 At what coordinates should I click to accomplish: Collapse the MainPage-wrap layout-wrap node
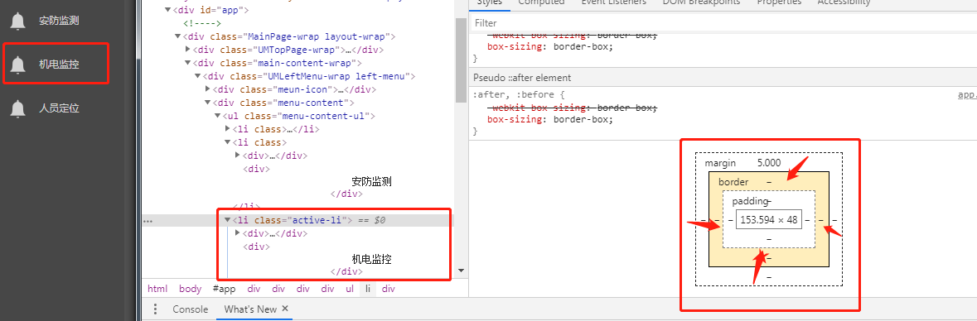coord(177,36)
